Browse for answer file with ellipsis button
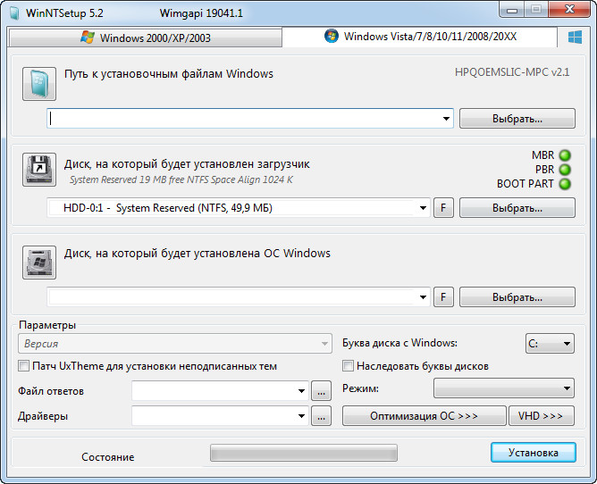Screen dimensions: 597x484 322,391
